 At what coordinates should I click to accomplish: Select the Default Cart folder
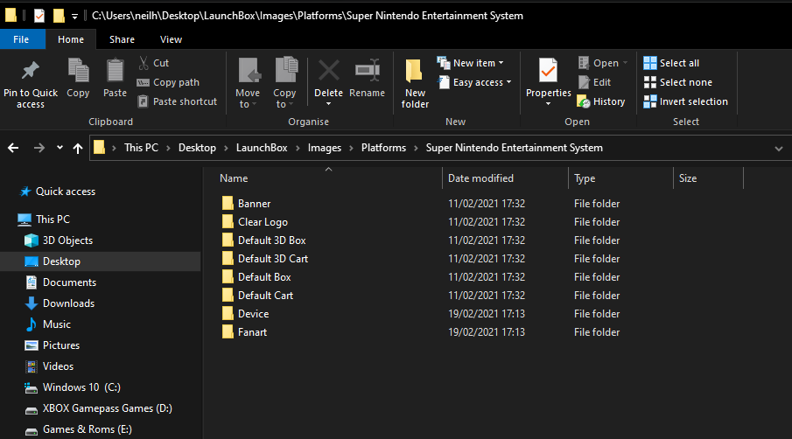click(257, 296)
